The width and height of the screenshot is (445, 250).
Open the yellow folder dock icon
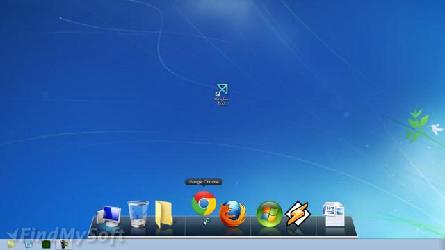[x=164, y=214]
